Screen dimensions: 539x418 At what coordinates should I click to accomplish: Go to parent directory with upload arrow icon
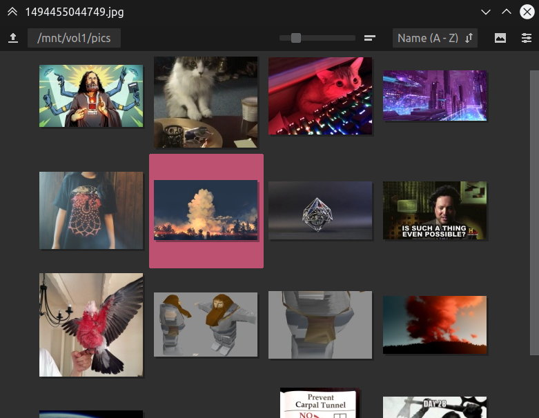pyautogui.click(x=13, y=38)
